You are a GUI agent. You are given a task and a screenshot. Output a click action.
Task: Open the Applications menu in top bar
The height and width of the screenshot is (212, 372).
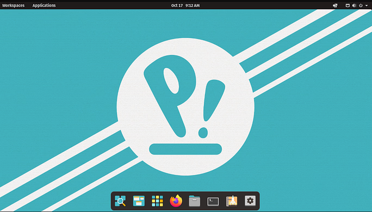(x=44, y=5)
